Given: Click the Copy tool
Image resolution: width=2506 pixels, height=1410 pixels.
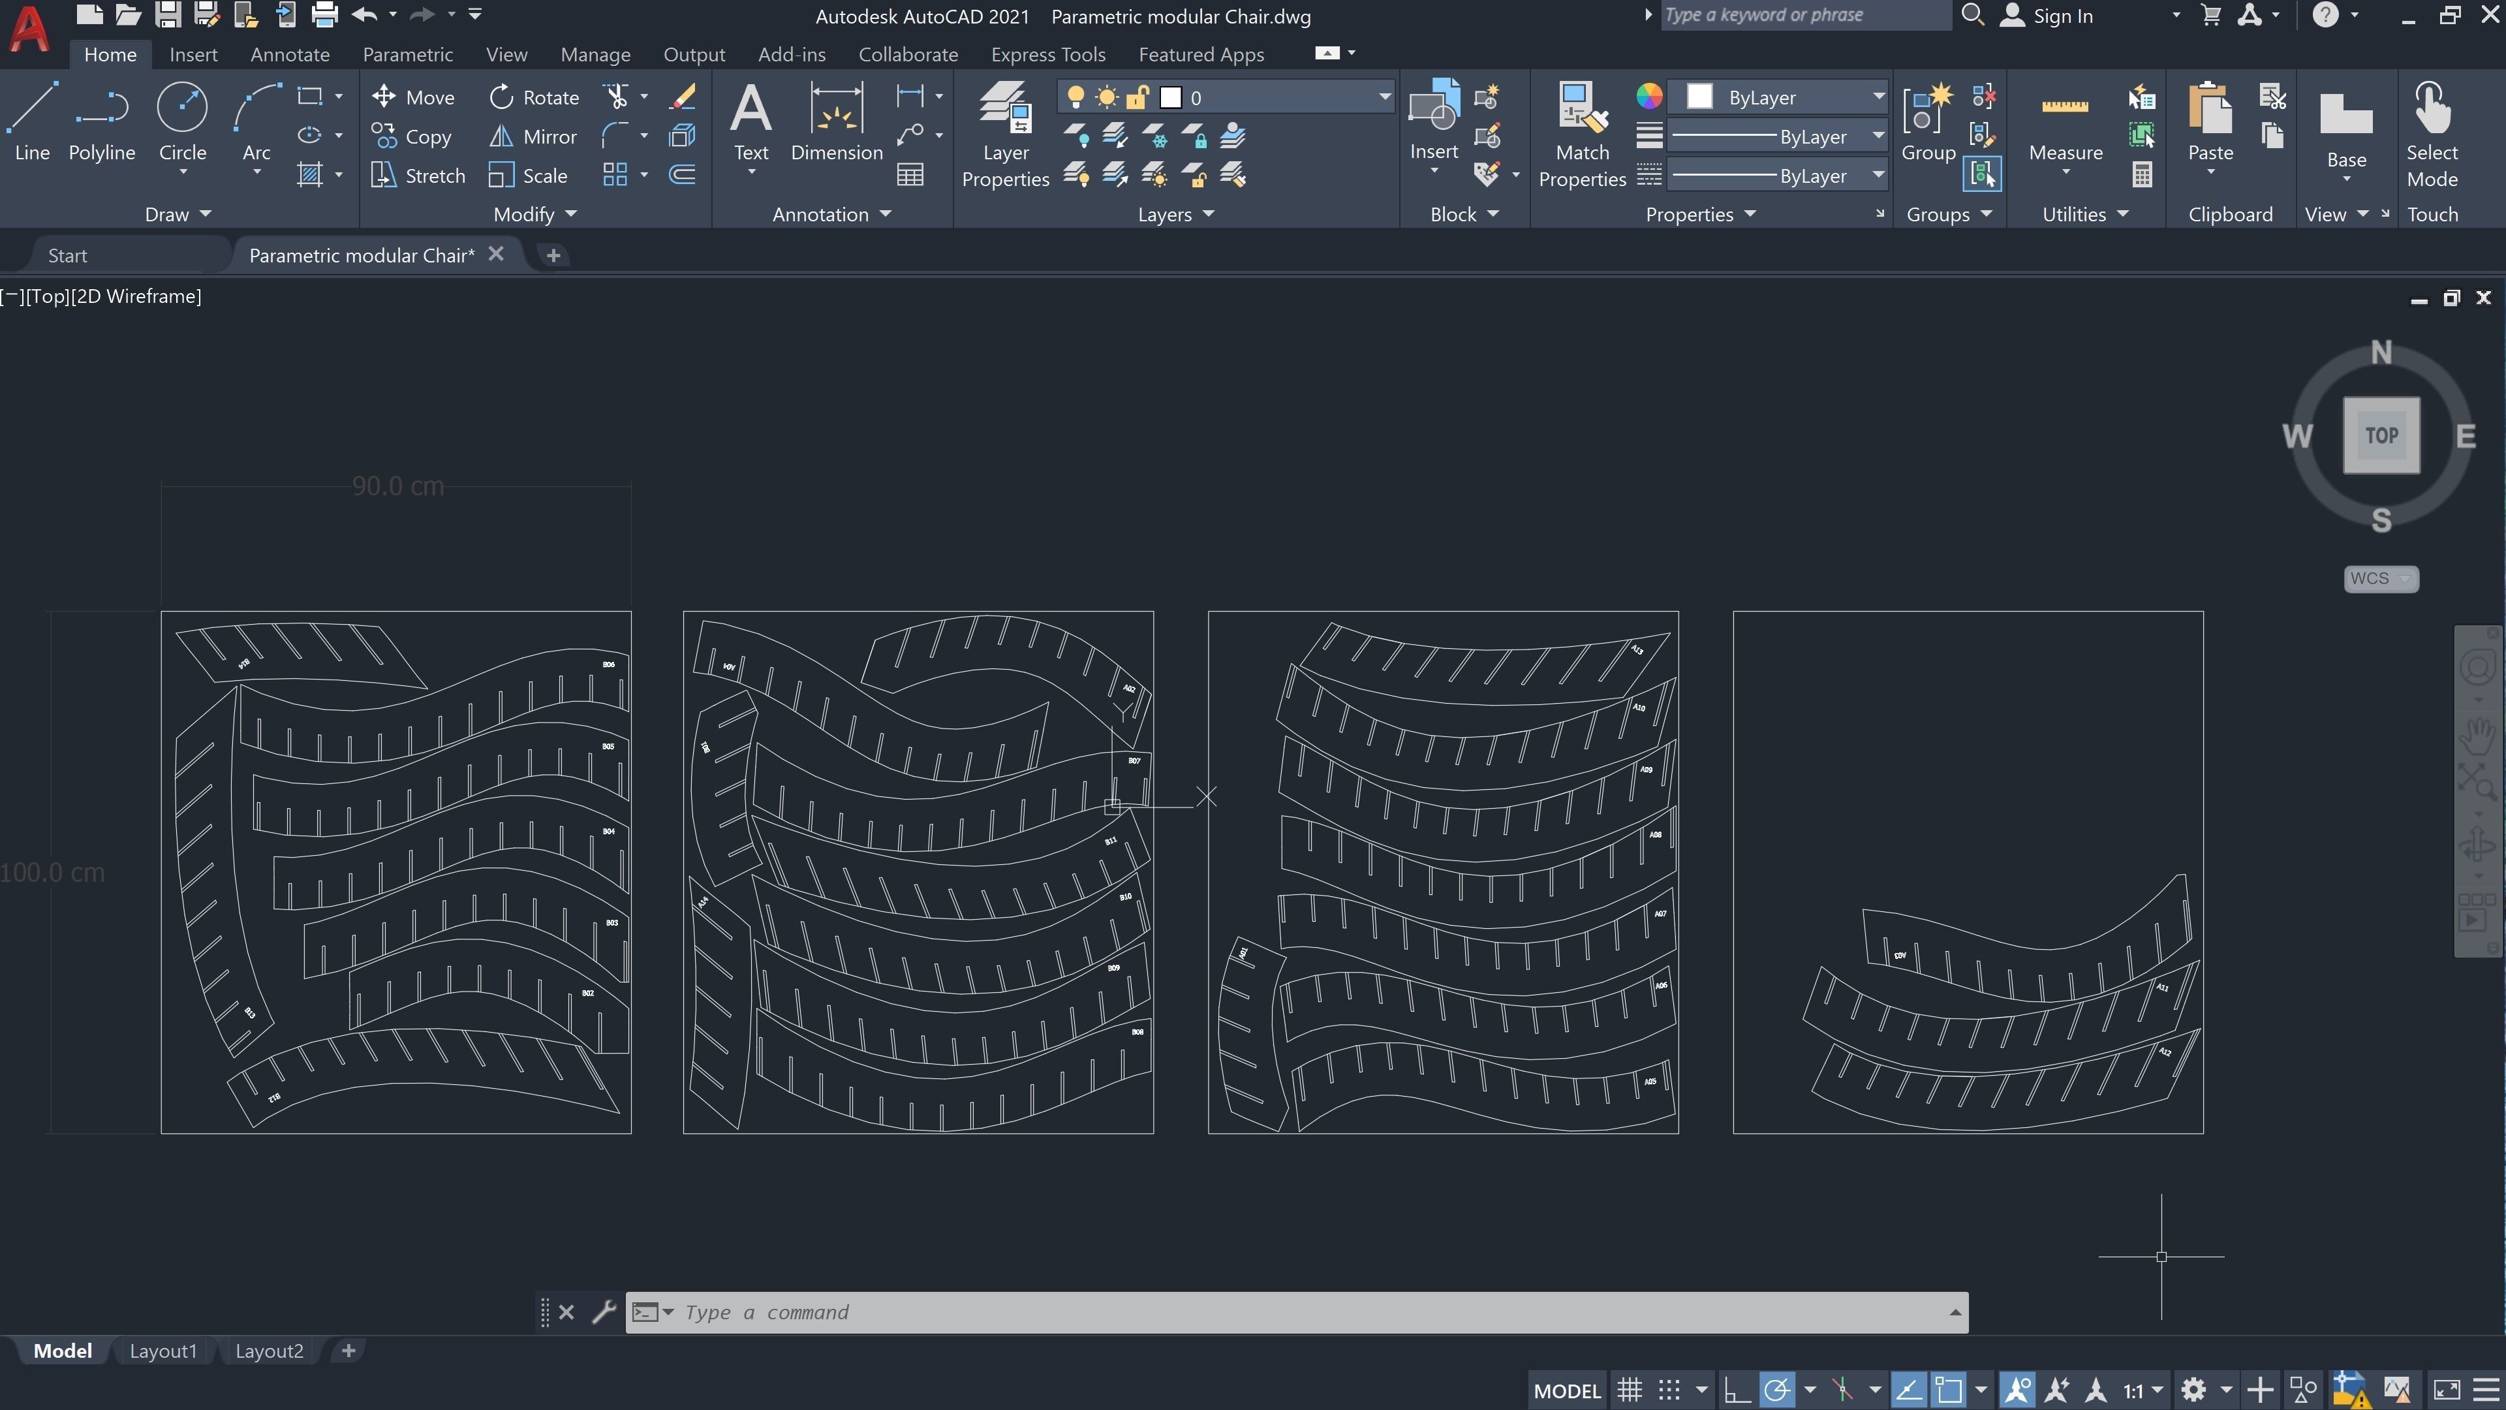Looking at the screenshot, I should [412, 136].
